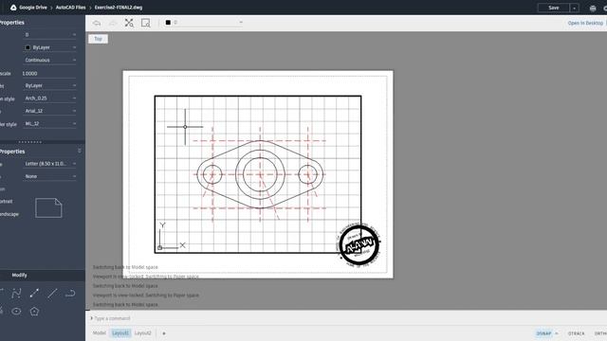Open the Google Drive breadcrumb icon
This screenshot has width=607, height=341.
click(x=13, y=8)
